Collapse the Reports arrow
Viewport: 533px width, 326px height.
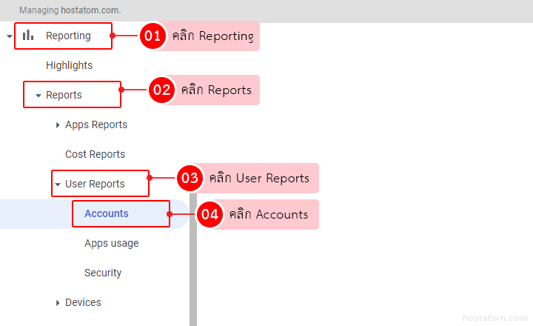pyautogui.click(x=38, y=96)
